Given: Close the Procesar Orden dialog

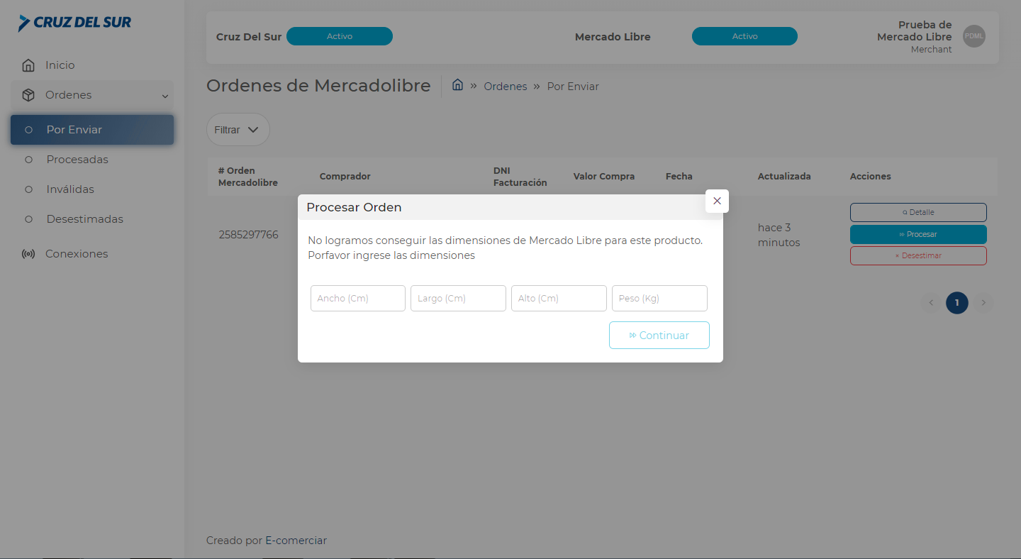Looking at the screenshot, I should (717, 201).
